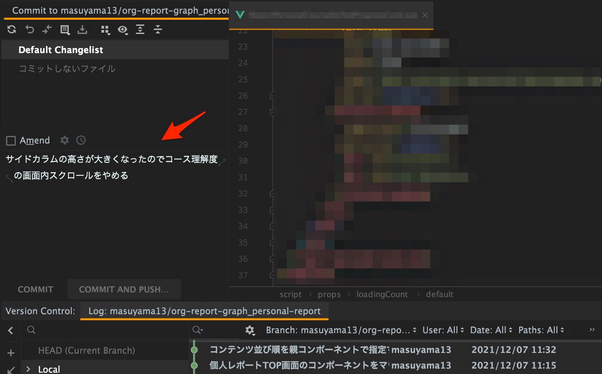Collapse all changelist nodes

click(x=158, y=30)
